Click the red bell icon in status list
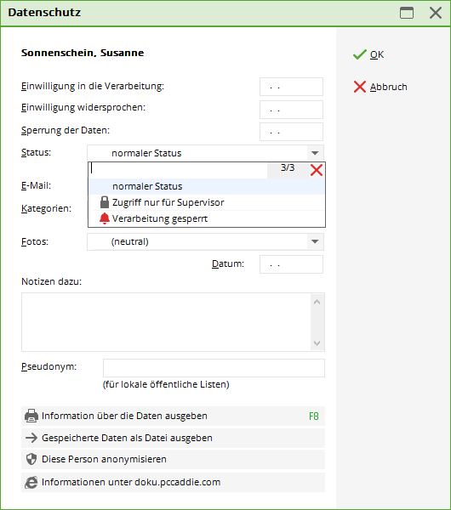Screen dimensions: 451x510 tap(104, 218)
